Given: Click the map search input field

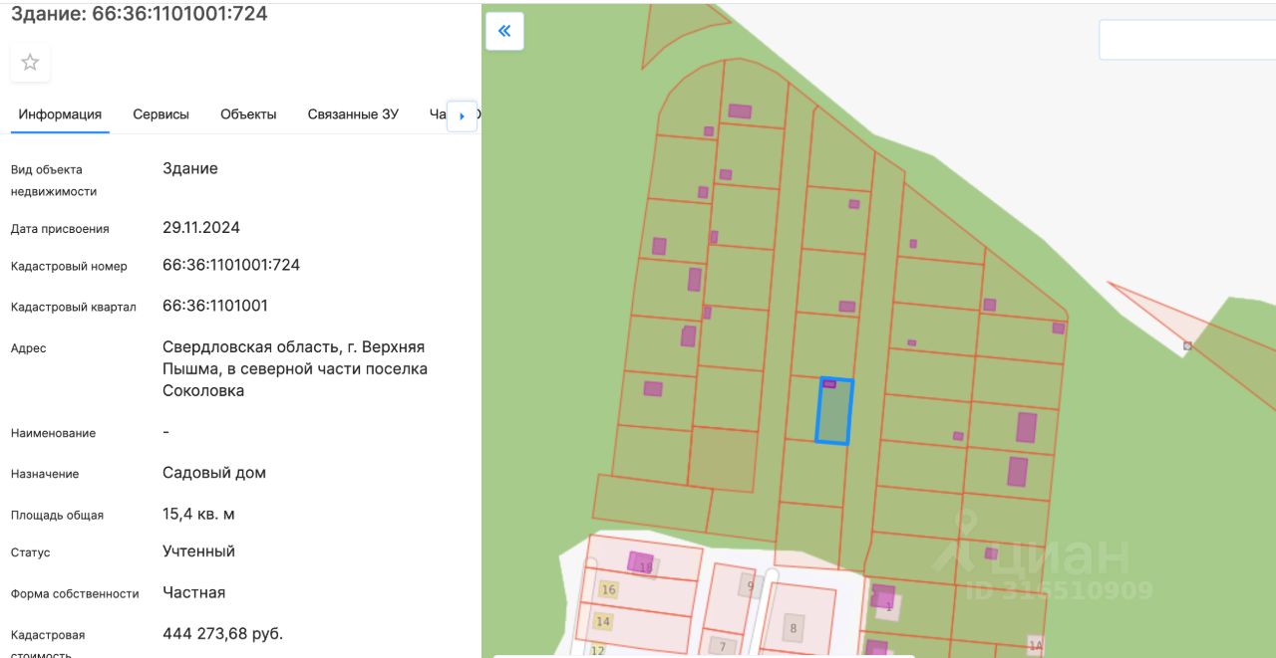Looking at the screenshot, I should tap(1187, 40).
